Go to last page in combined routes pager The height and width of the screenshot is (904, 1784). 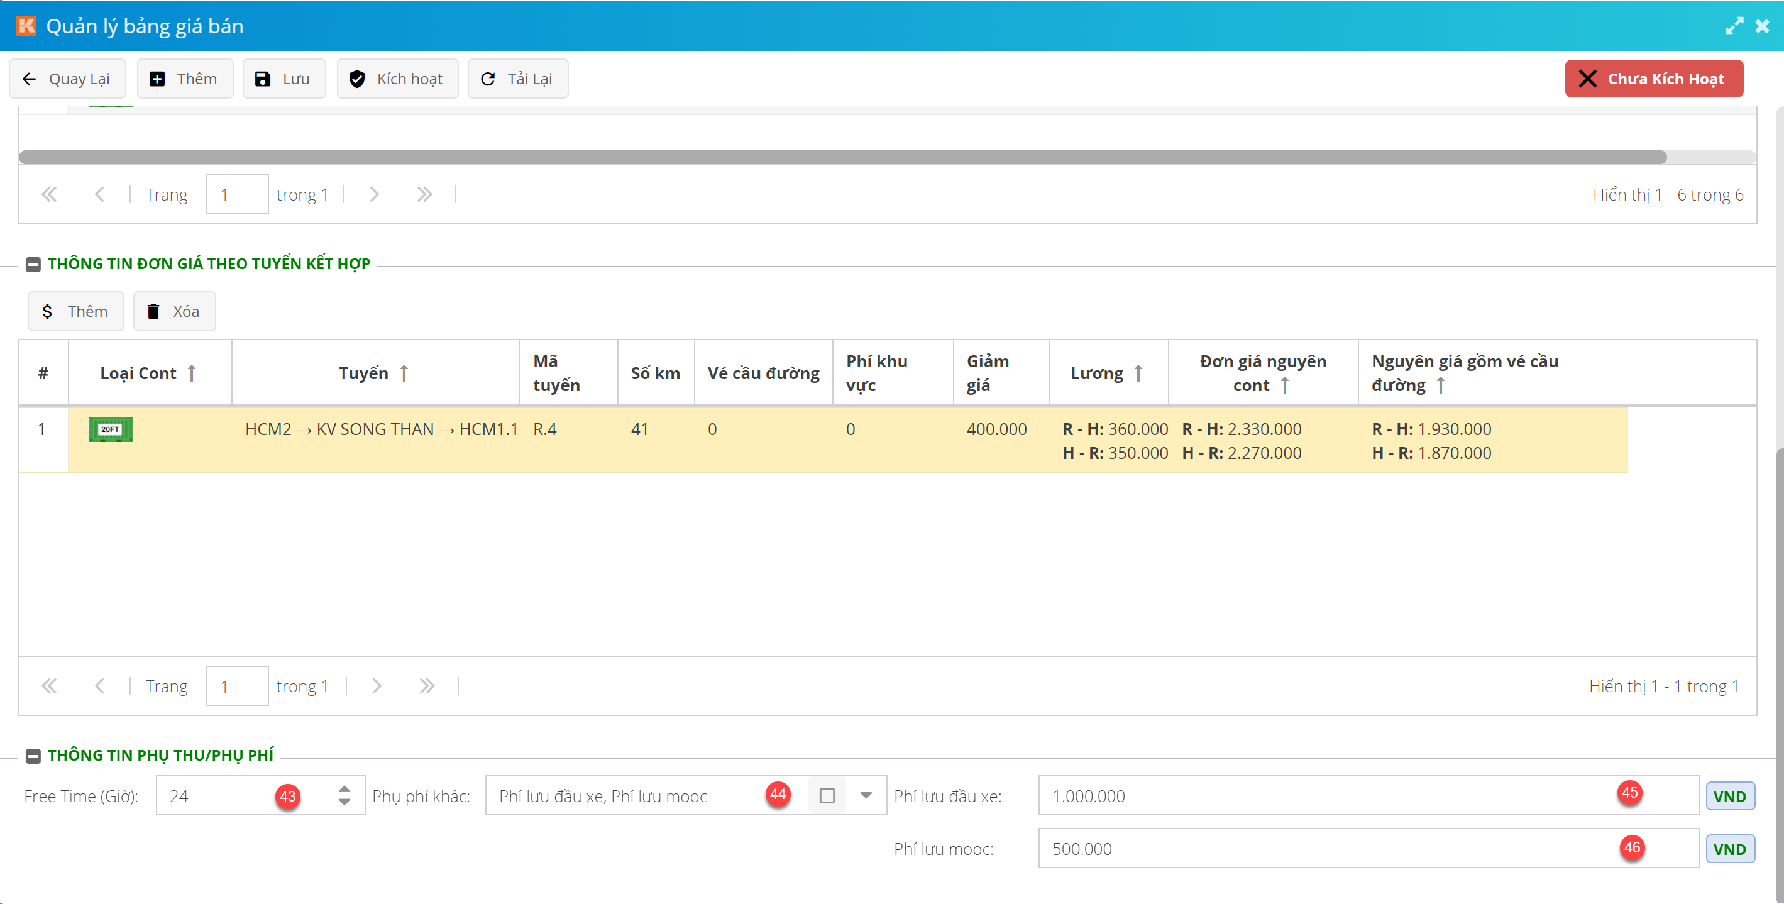pyautogui.click(x=427, y=686)
